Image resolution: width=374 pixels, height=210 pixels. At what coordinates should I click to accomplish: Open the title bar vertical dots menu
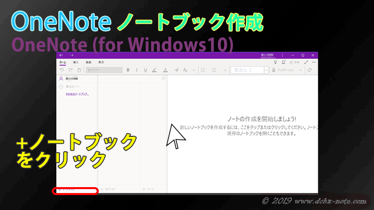coord(282,55)
